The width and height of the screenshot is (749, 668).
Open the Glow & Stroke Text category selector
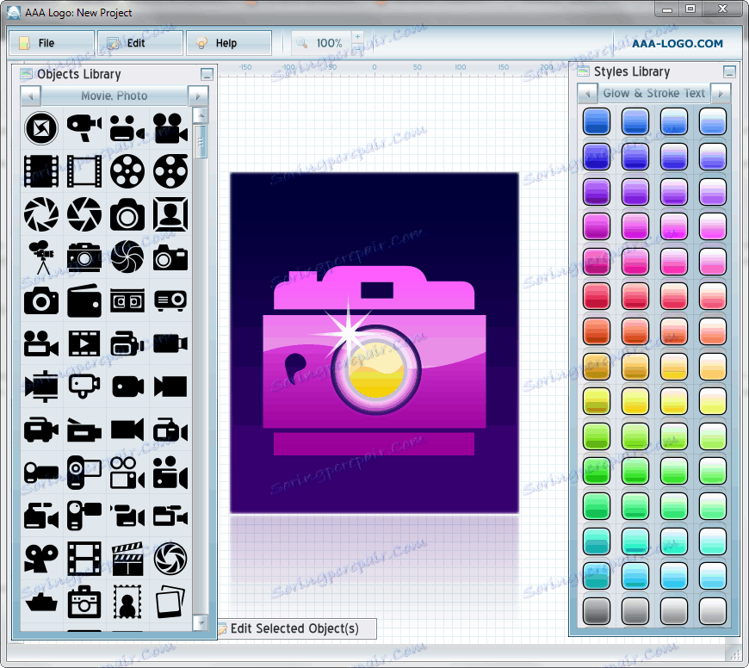654,94
